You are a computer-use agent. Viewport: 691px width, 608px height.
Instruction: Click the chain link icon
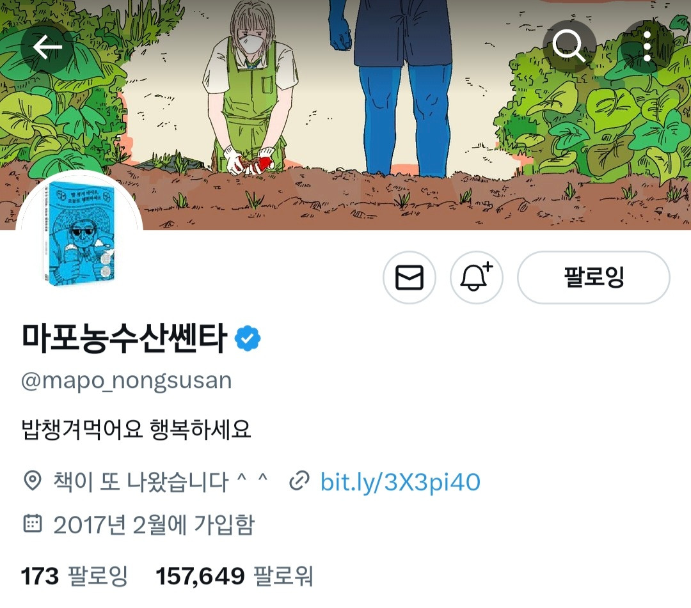click(299, 481)
